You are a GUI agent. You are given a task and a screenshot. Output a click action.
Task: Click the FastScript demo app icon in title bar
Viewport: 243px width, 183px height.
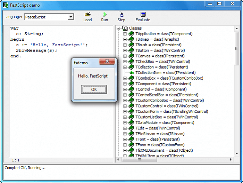(6, 5)
